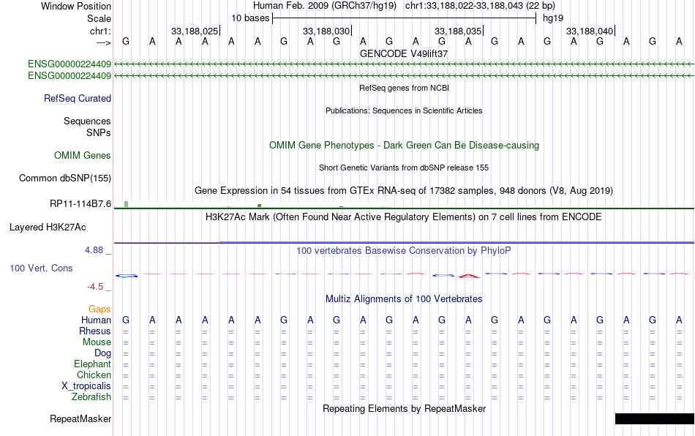Image resolution: width=695 pixels, height=436 pixels.
Task: Click the Mouse species row label
Action: click(97, 342)
